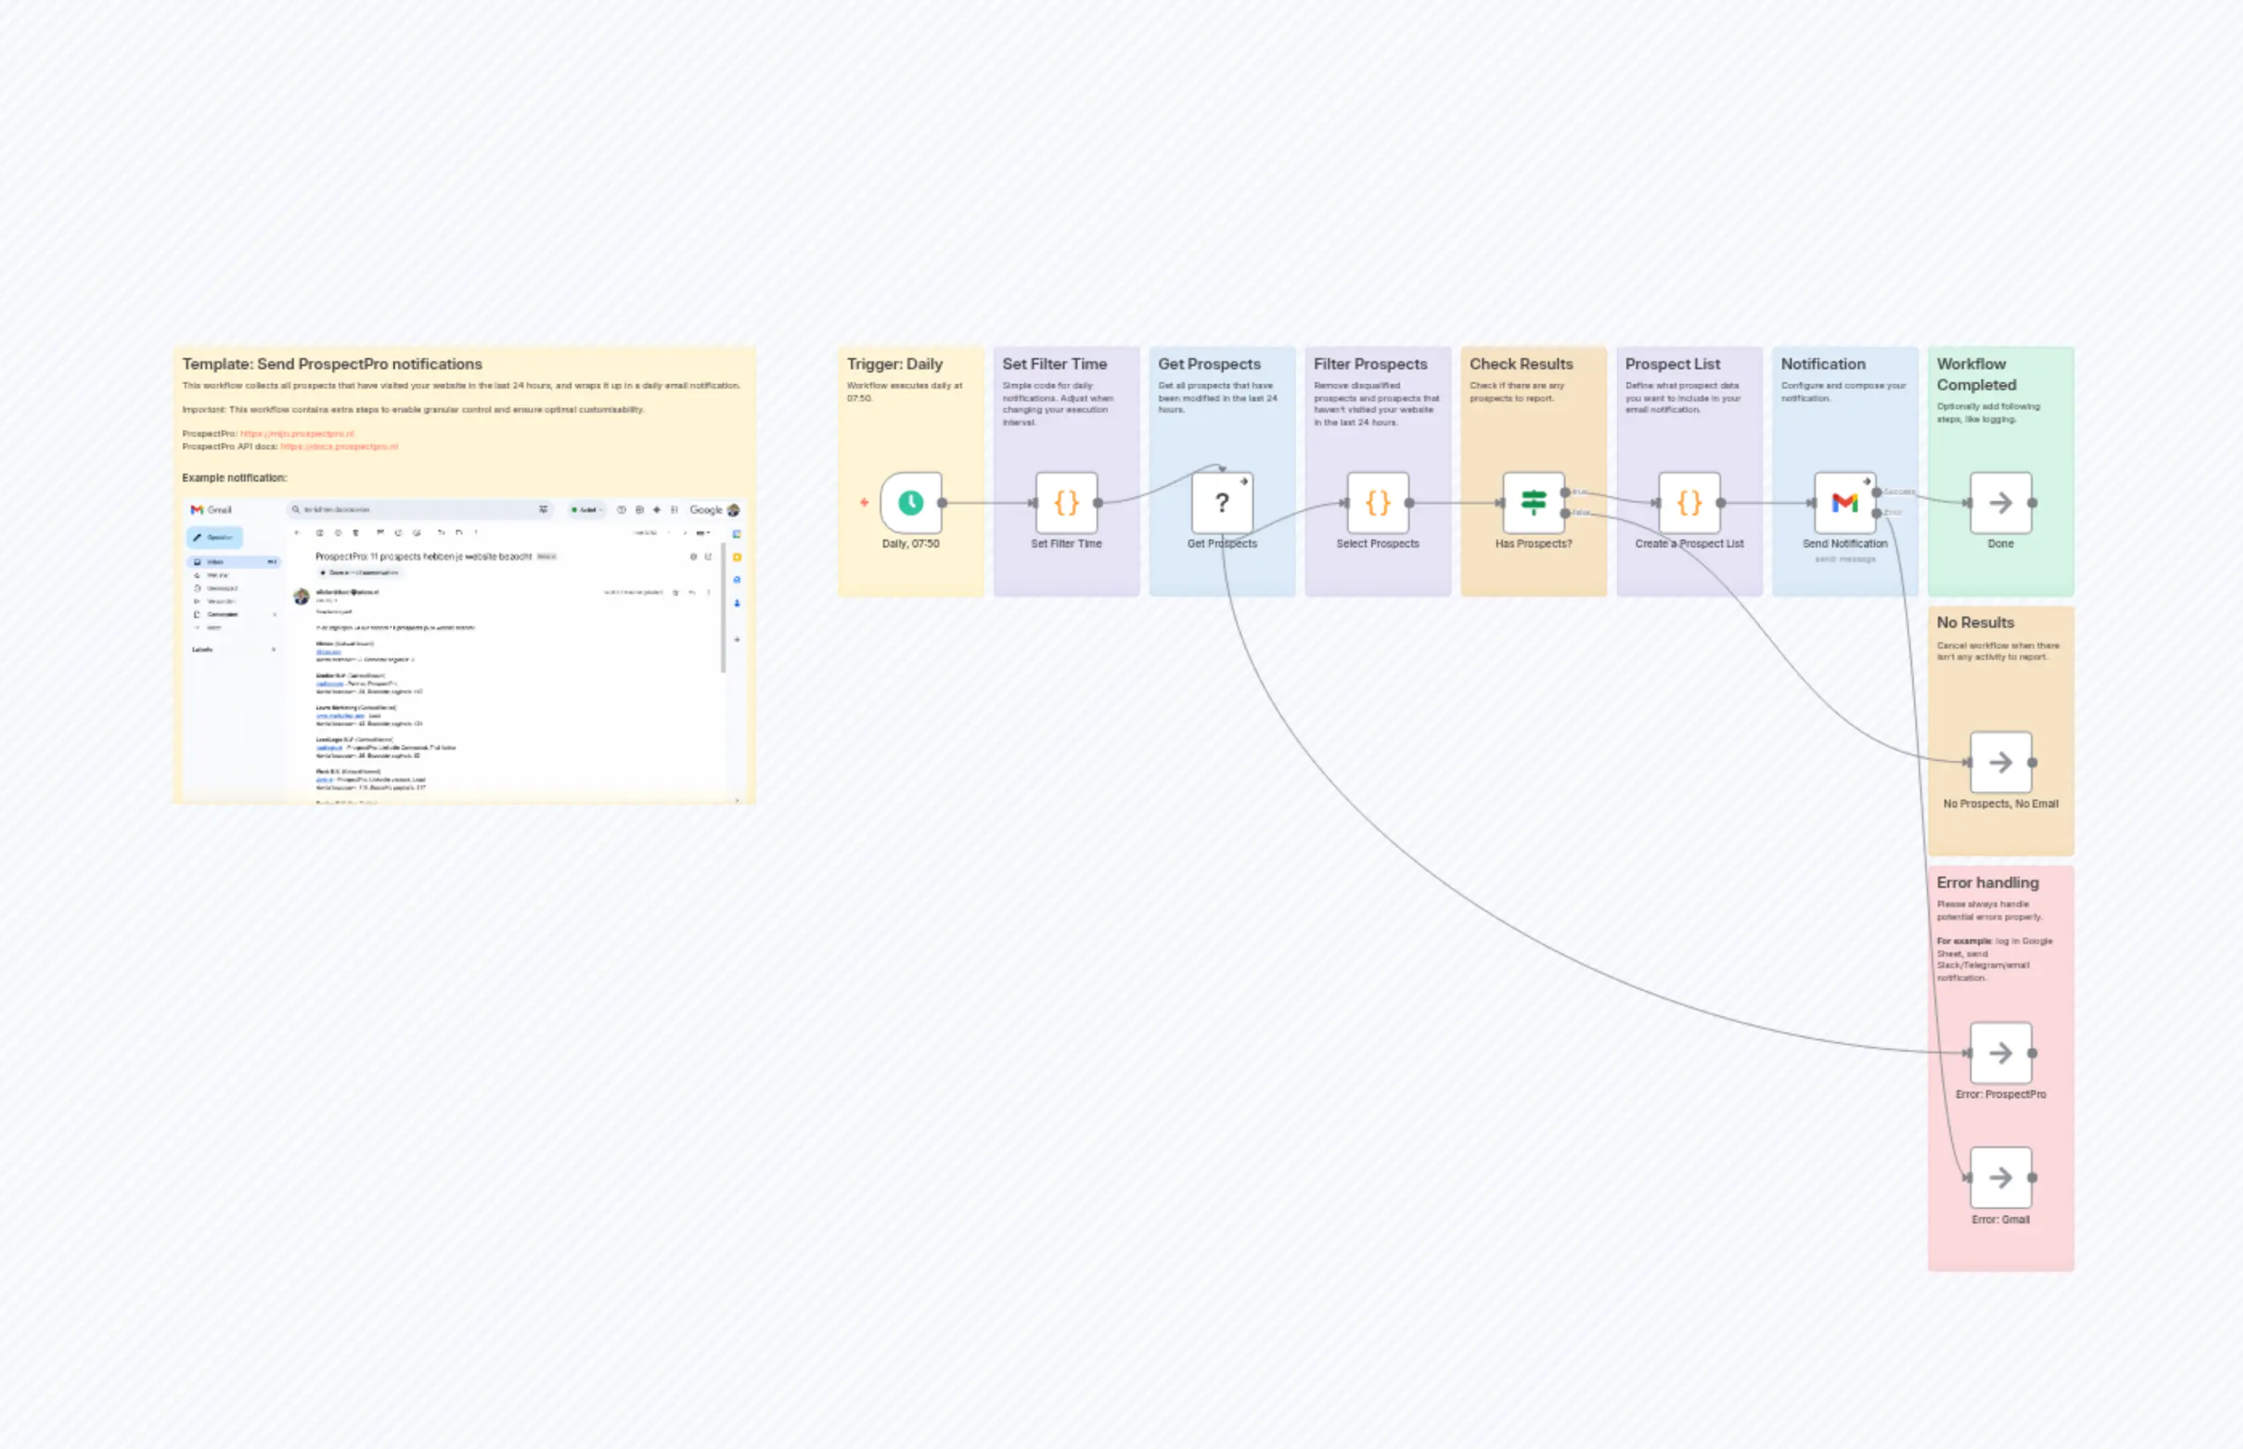Select the No Prospects, No Email node
Screen dimensions: 2243x1449
point(2001,762)
